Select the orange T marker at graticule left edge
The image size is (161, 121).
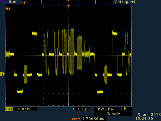point(8,9)
